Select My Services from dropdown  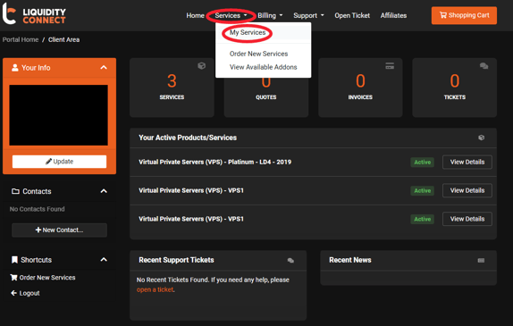pyautogui.click(x=248, y=32)
